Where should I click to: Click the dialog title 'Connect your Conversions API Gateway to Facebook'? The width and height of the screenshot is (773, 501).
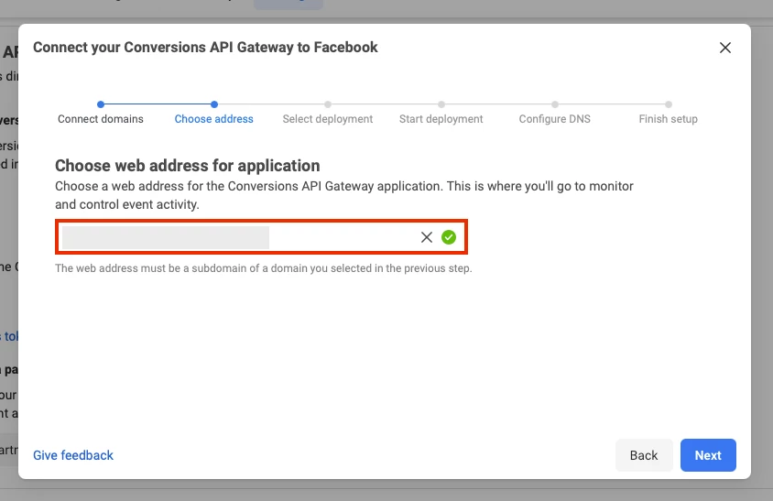205,48
